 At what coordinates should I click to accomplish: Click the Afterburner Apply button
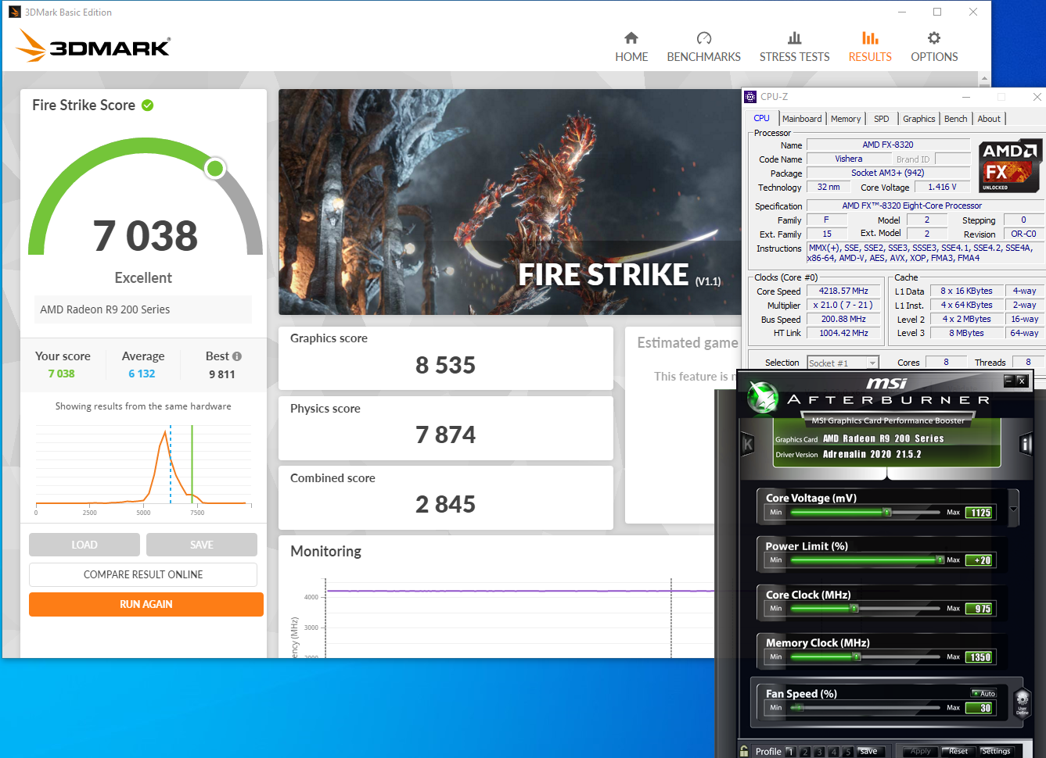click(921, 751)
